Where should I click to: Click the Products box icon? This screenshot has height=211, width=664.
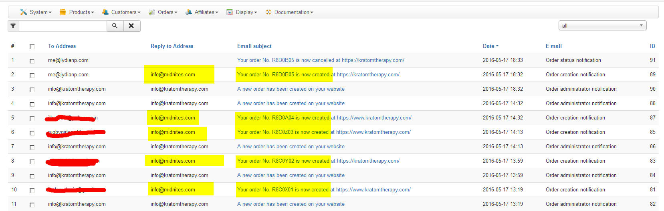pyautogui.click(x=63, y=12)
